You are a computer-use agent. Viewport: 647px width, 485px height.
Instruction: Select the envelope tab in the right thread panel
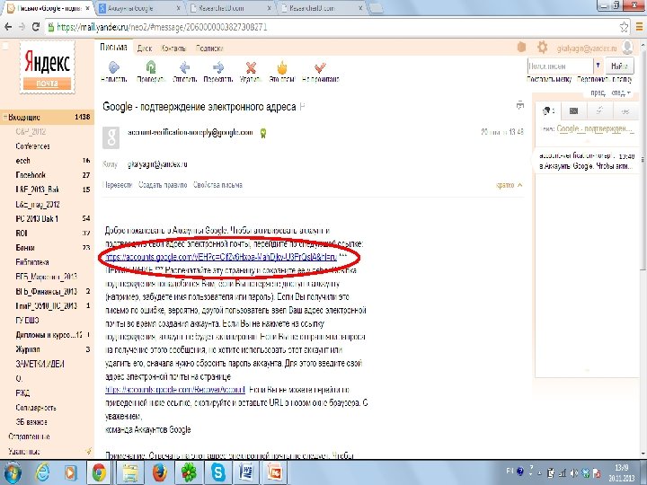pyautogui.click(x=573, y=111)
